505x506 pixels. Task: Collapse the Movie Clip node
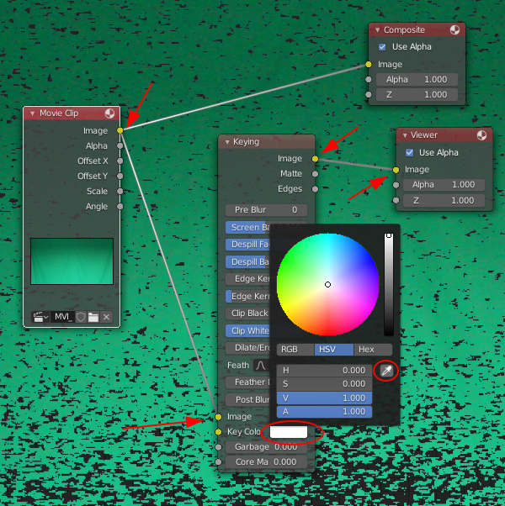point(32,113)
